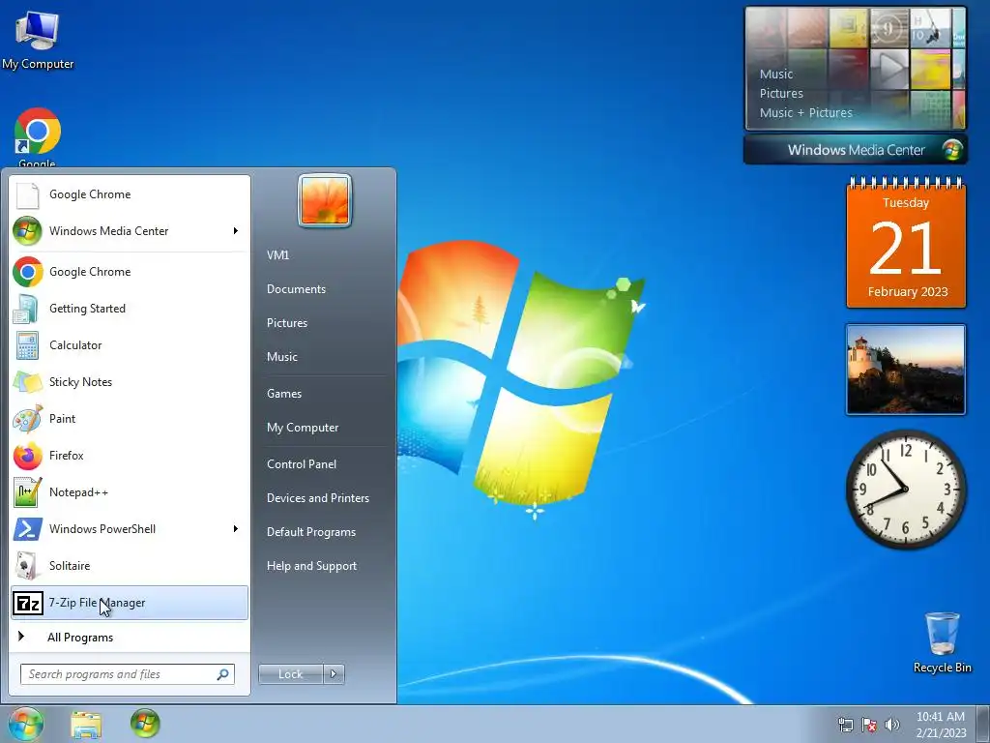Image resolution: width=990 pixels, height=743 pixels.
Task: Launch 7-Zip File Manager icon
Action: point(28,603)
